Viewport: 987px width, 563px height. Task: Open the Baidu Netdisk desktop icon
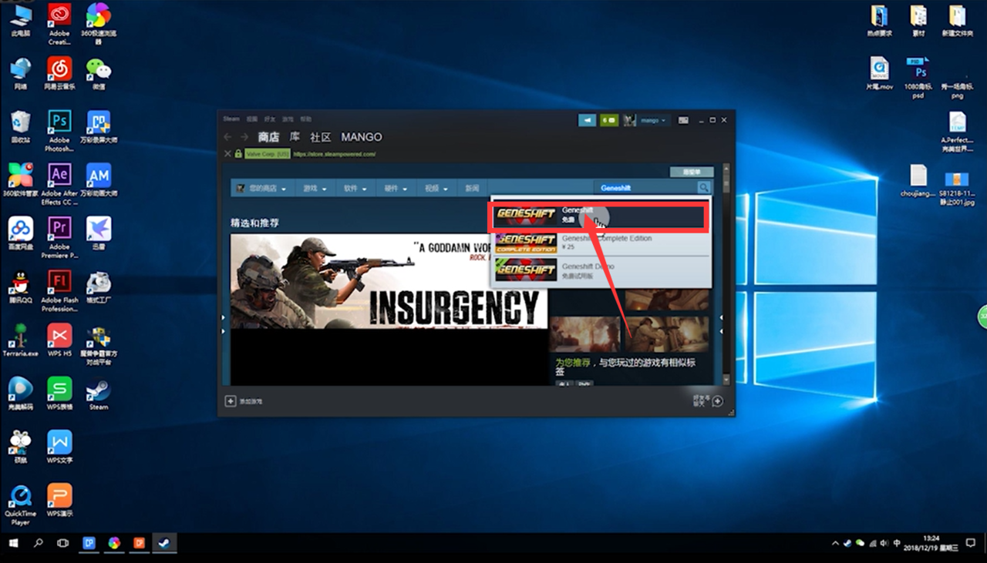tap(21, 234)
